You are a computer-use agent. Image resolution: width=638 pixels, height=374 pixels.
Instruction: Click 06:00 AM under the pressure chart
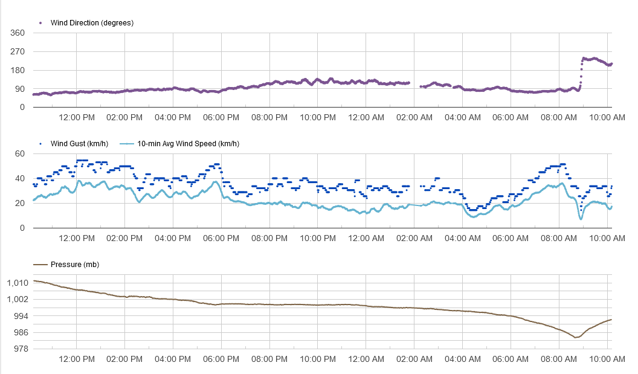(x=511, y=359)
